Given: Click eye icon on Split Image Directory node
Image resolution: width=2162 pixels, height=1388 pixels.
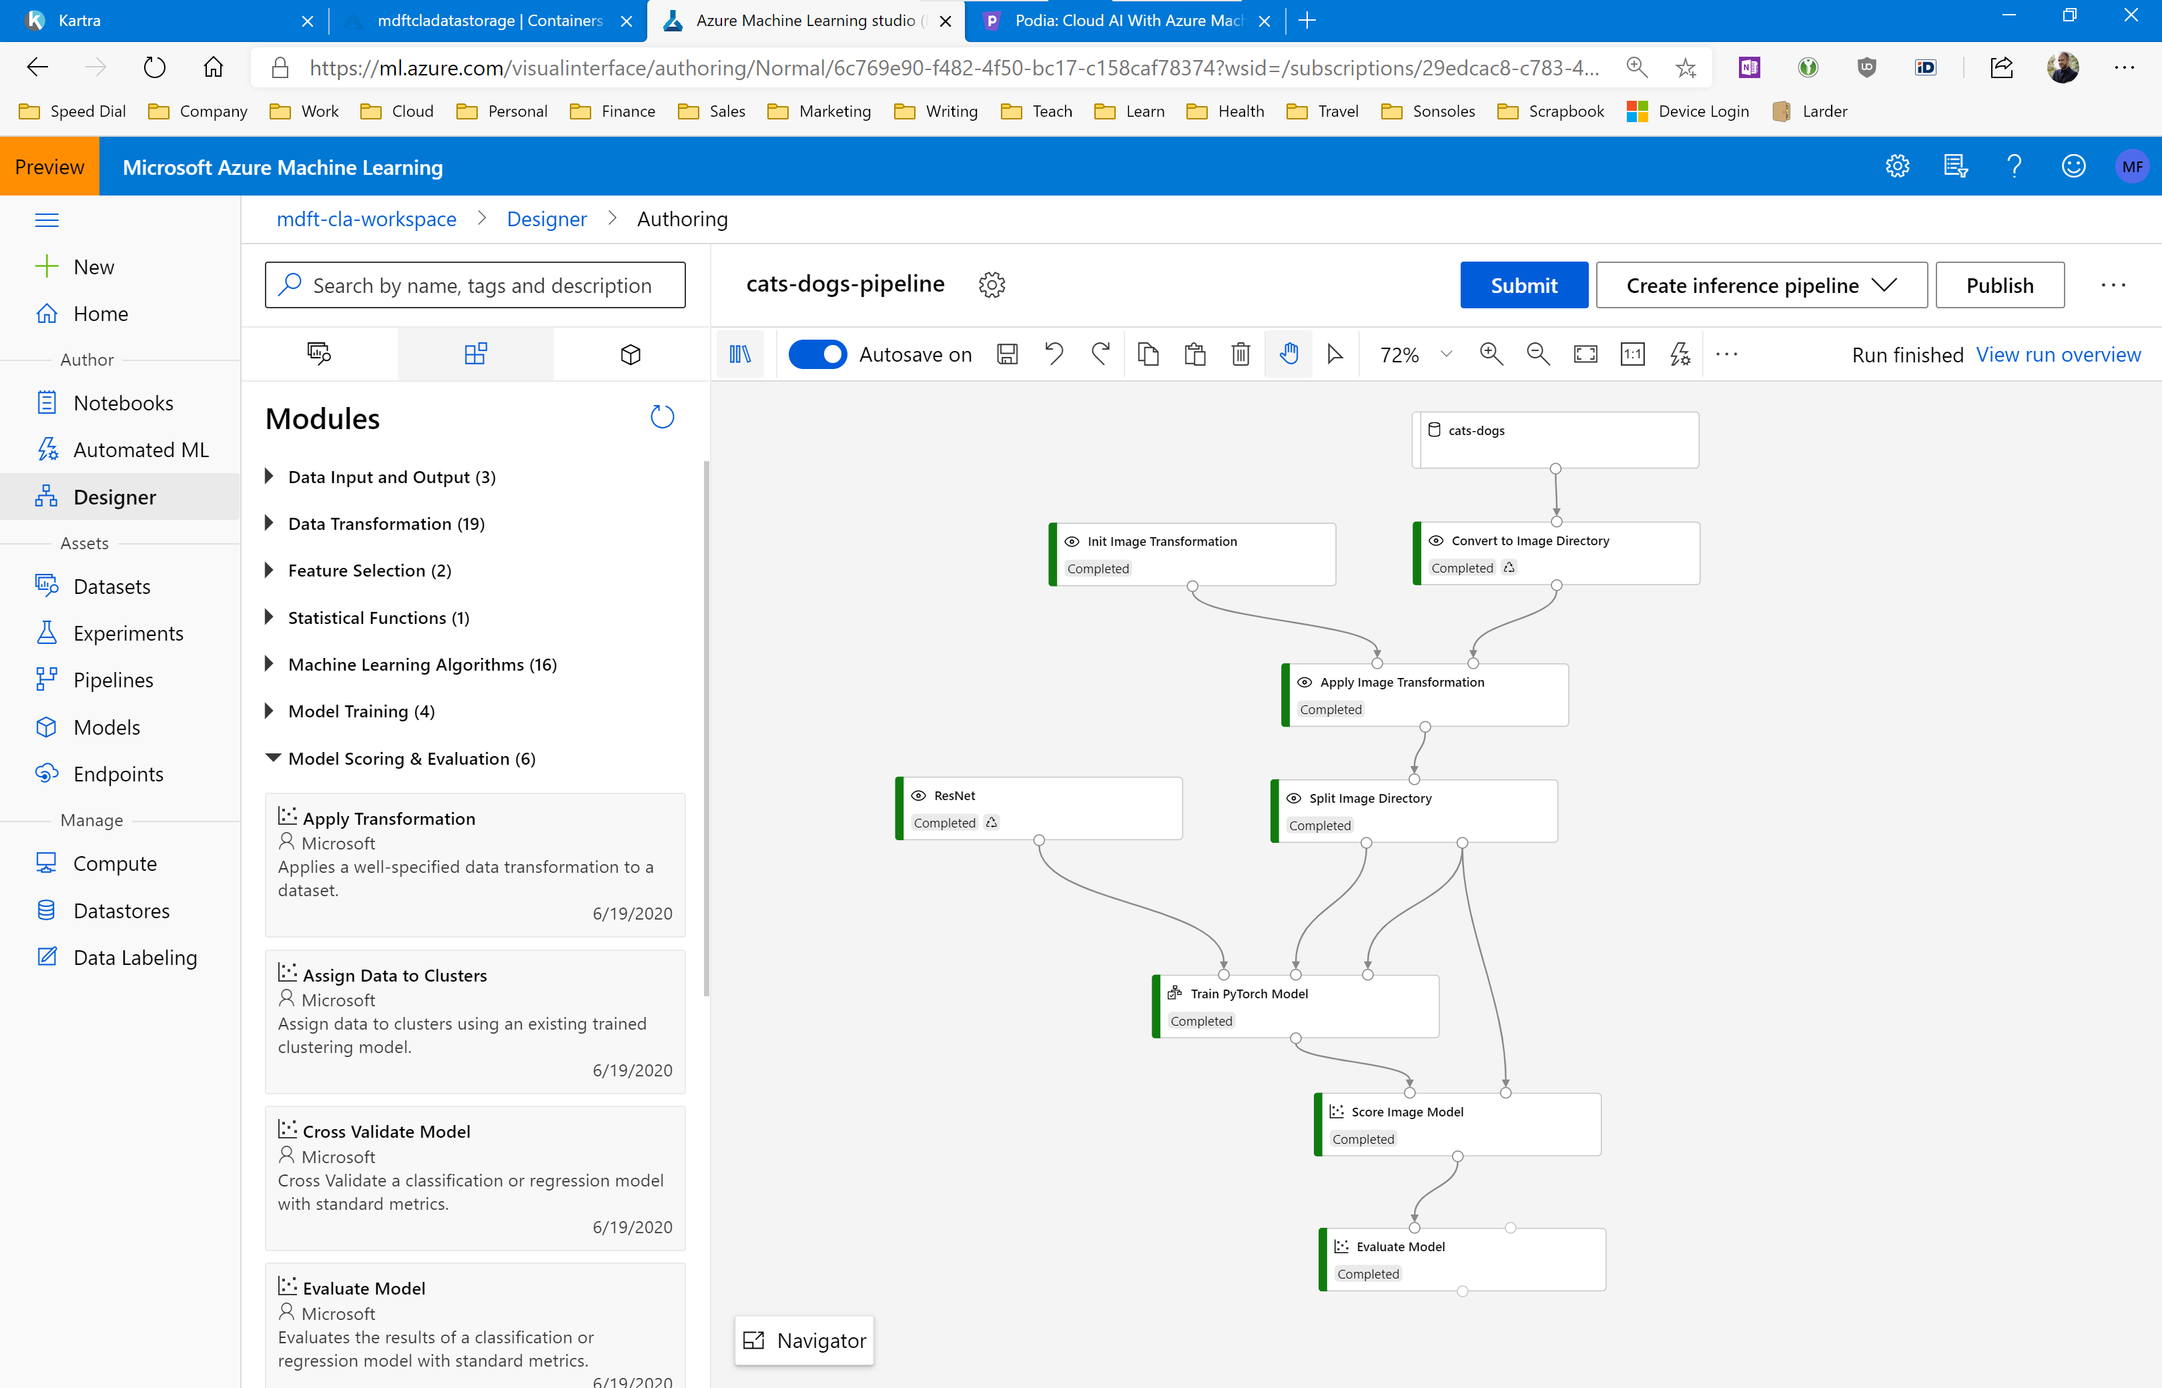Looking at the screenshot, I should pyautogui.click(x=1293, y=799).
